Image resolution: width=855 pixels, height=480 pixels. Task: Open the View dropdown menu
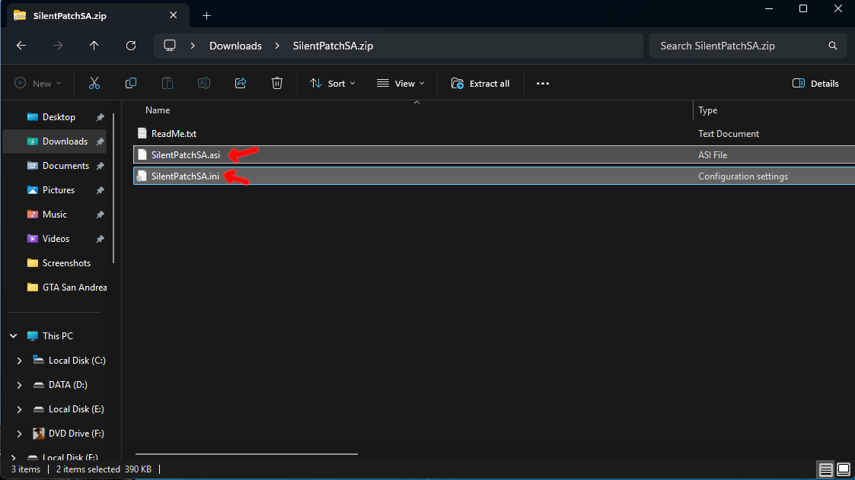tap(400, 84)
